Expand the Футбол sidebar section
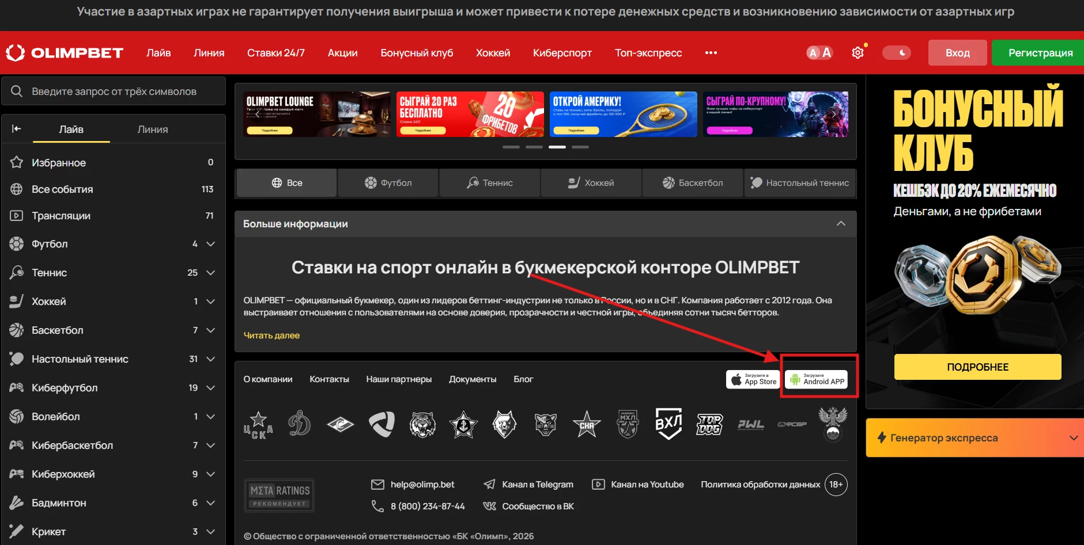 [x=211, y=244]
